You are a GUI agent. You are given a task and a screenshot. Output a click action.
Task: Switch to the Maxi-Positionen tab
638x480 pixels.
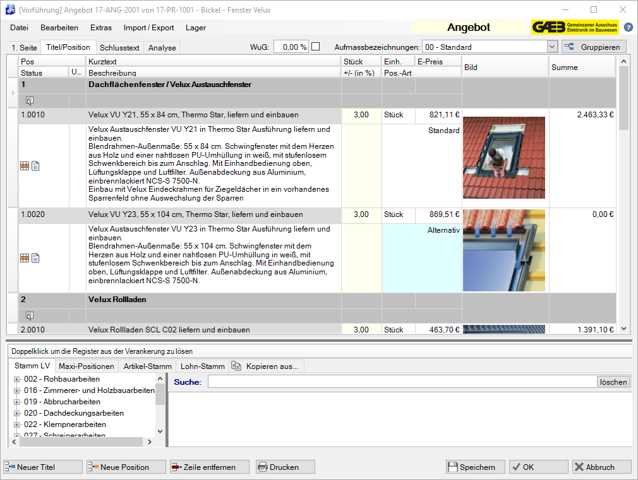tap(87, 366)
